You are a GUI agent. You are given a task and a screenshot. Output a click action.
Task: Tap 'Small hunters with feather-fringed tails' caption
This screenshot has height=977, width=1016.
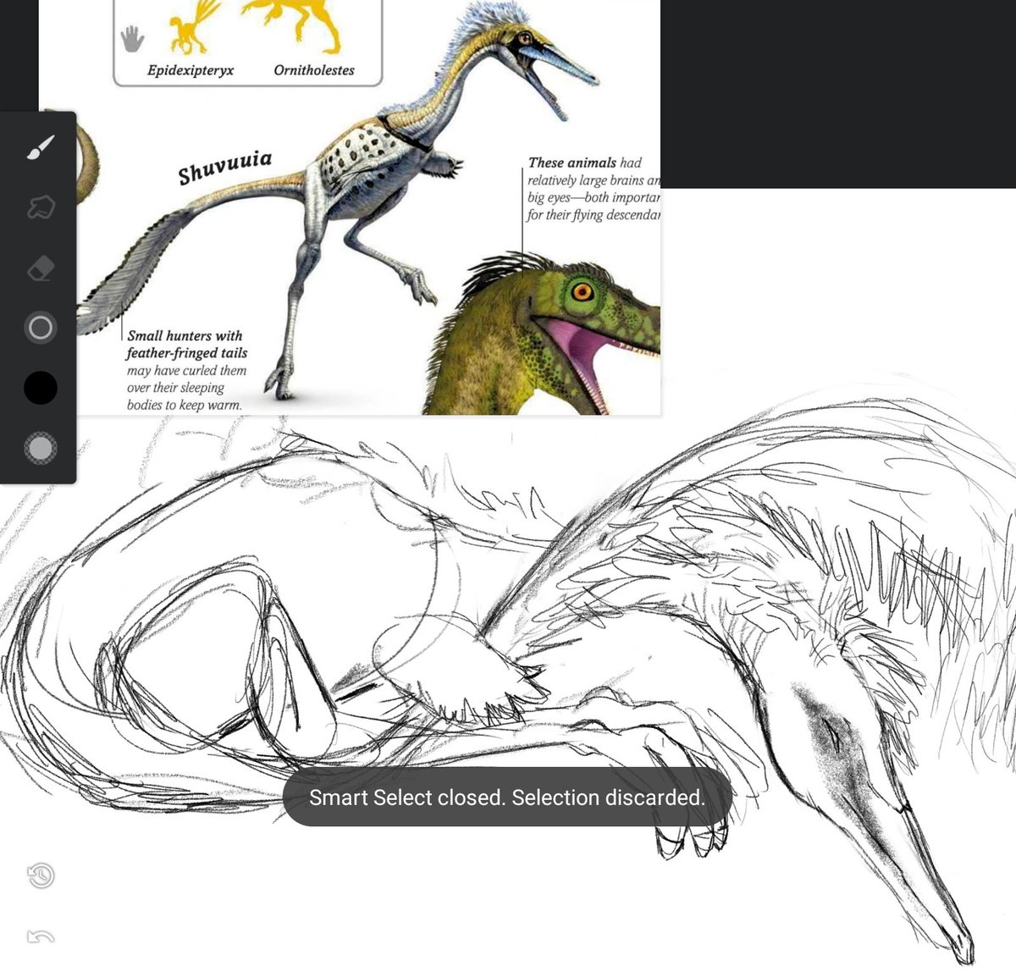pyautogui.click(x=186, y=345)
